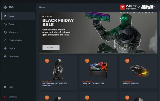Image resolution: width=160 pixels, height=101 pixels.
Task: Click the Buy Now button
Action: [x=51, y=48]
